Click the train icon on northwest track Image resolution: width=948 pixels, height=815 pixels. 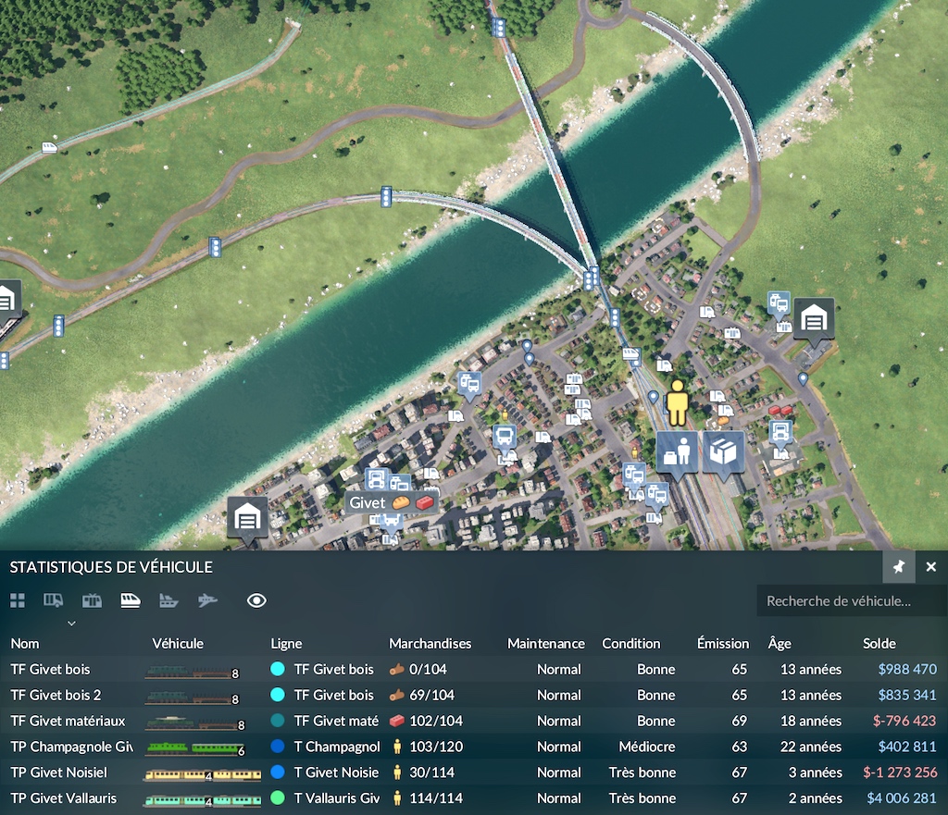(50, 147)
